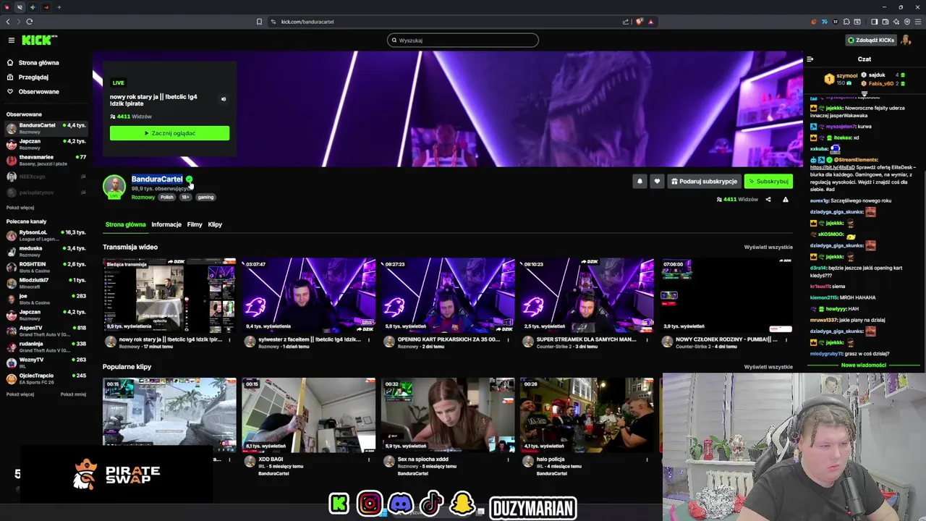Open BanduraCartel's channel avatar
This screenshot has height=521, width=926.
[114, 187]
